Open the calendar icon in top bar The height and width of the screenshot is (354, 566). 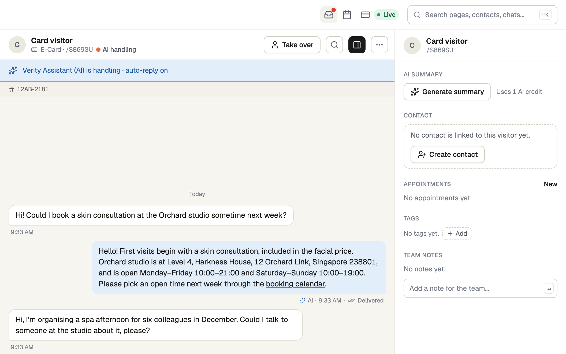click(347, 15)
